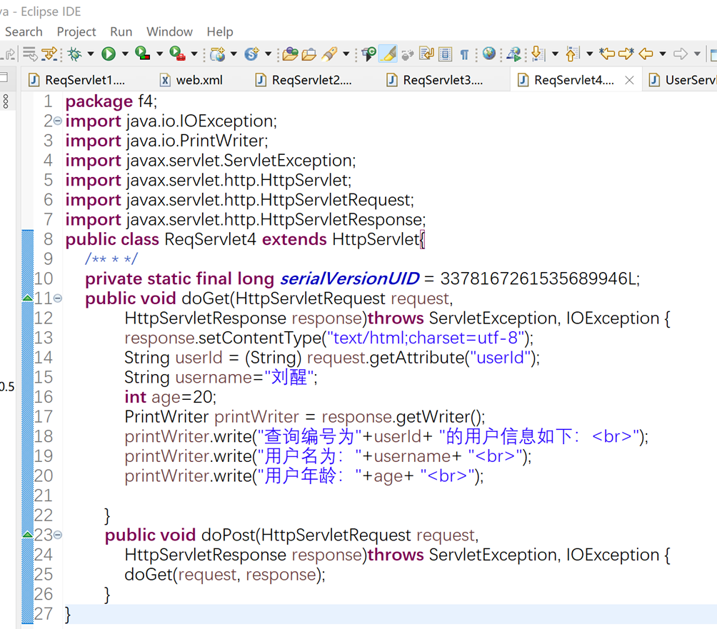Click the New Dynamic Web Project icon
The width and height of the screenshot is (717, 629).
click(217, 54)
